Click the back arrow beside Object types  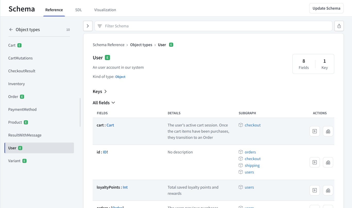11,30
